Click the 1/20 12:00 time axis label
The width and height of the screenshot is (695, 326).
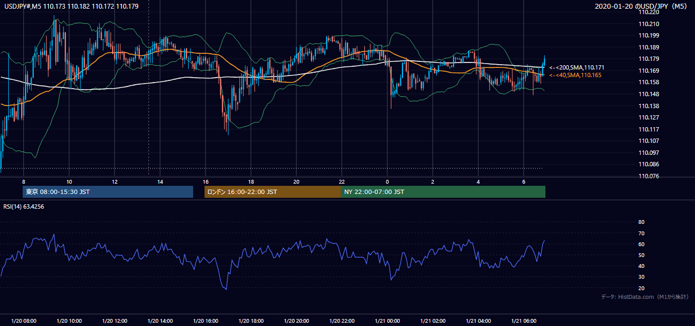(x=114, y=321)
